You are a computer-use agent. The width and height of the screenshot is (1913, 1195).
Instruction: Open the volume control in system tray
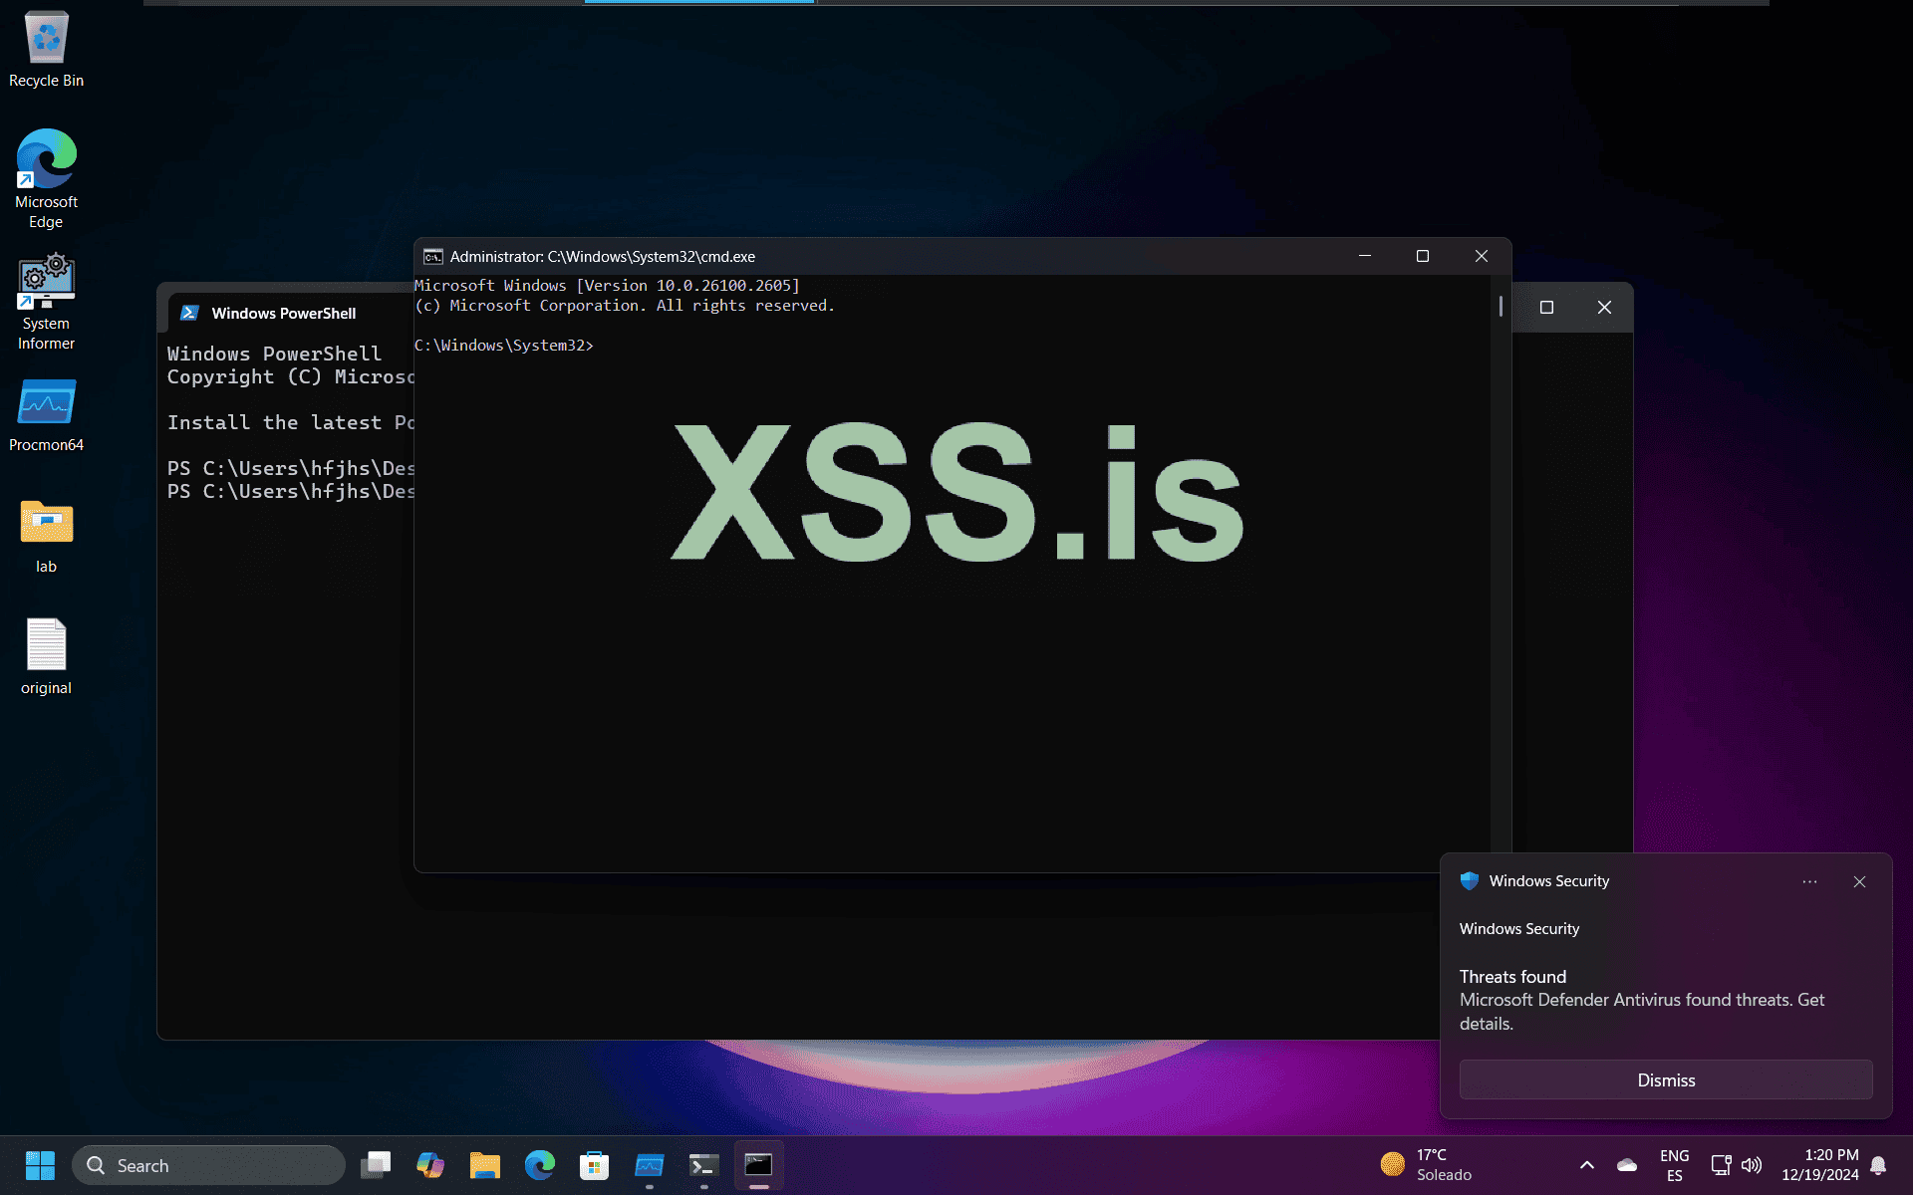(1753, 1165)
